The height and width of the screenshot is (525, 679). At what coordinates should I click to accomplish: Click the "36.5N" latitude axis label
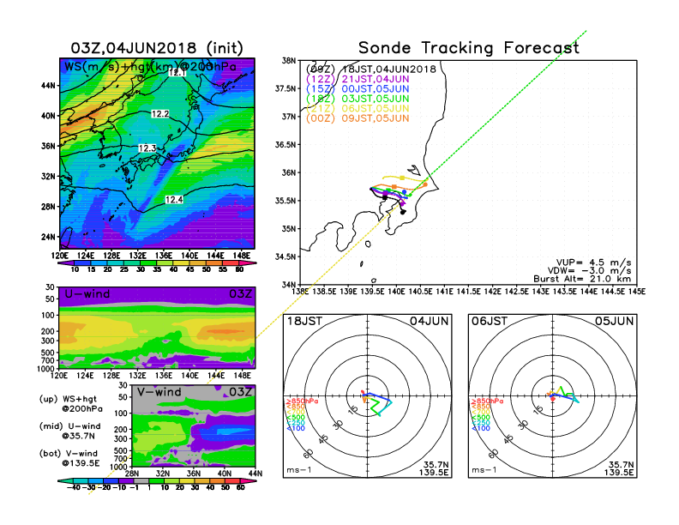coord(285,144)
